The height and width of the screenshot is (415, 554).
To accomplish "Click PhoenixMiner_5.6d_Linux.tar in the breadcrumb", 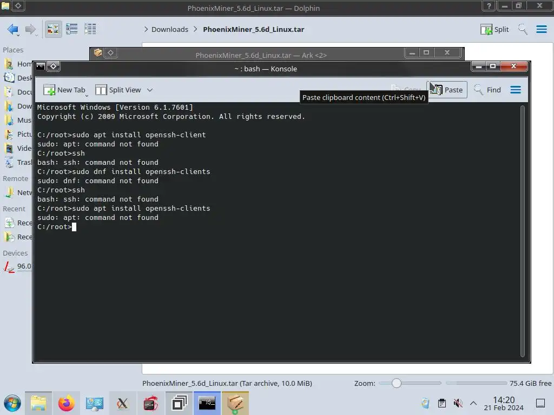I will [x=253, y=29].
